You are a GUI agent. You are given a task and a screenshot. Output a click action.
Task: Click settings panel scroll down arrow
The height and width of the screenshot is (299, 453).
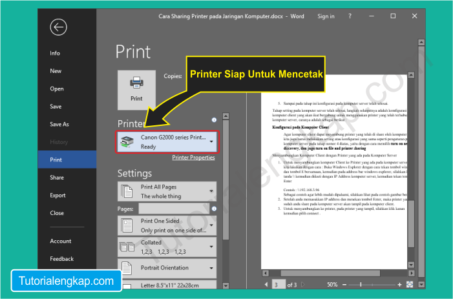tap(226, 285)
